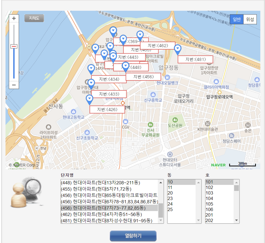Select 동 number 23
Screen dimensions: 265x243
coord(181,198)
